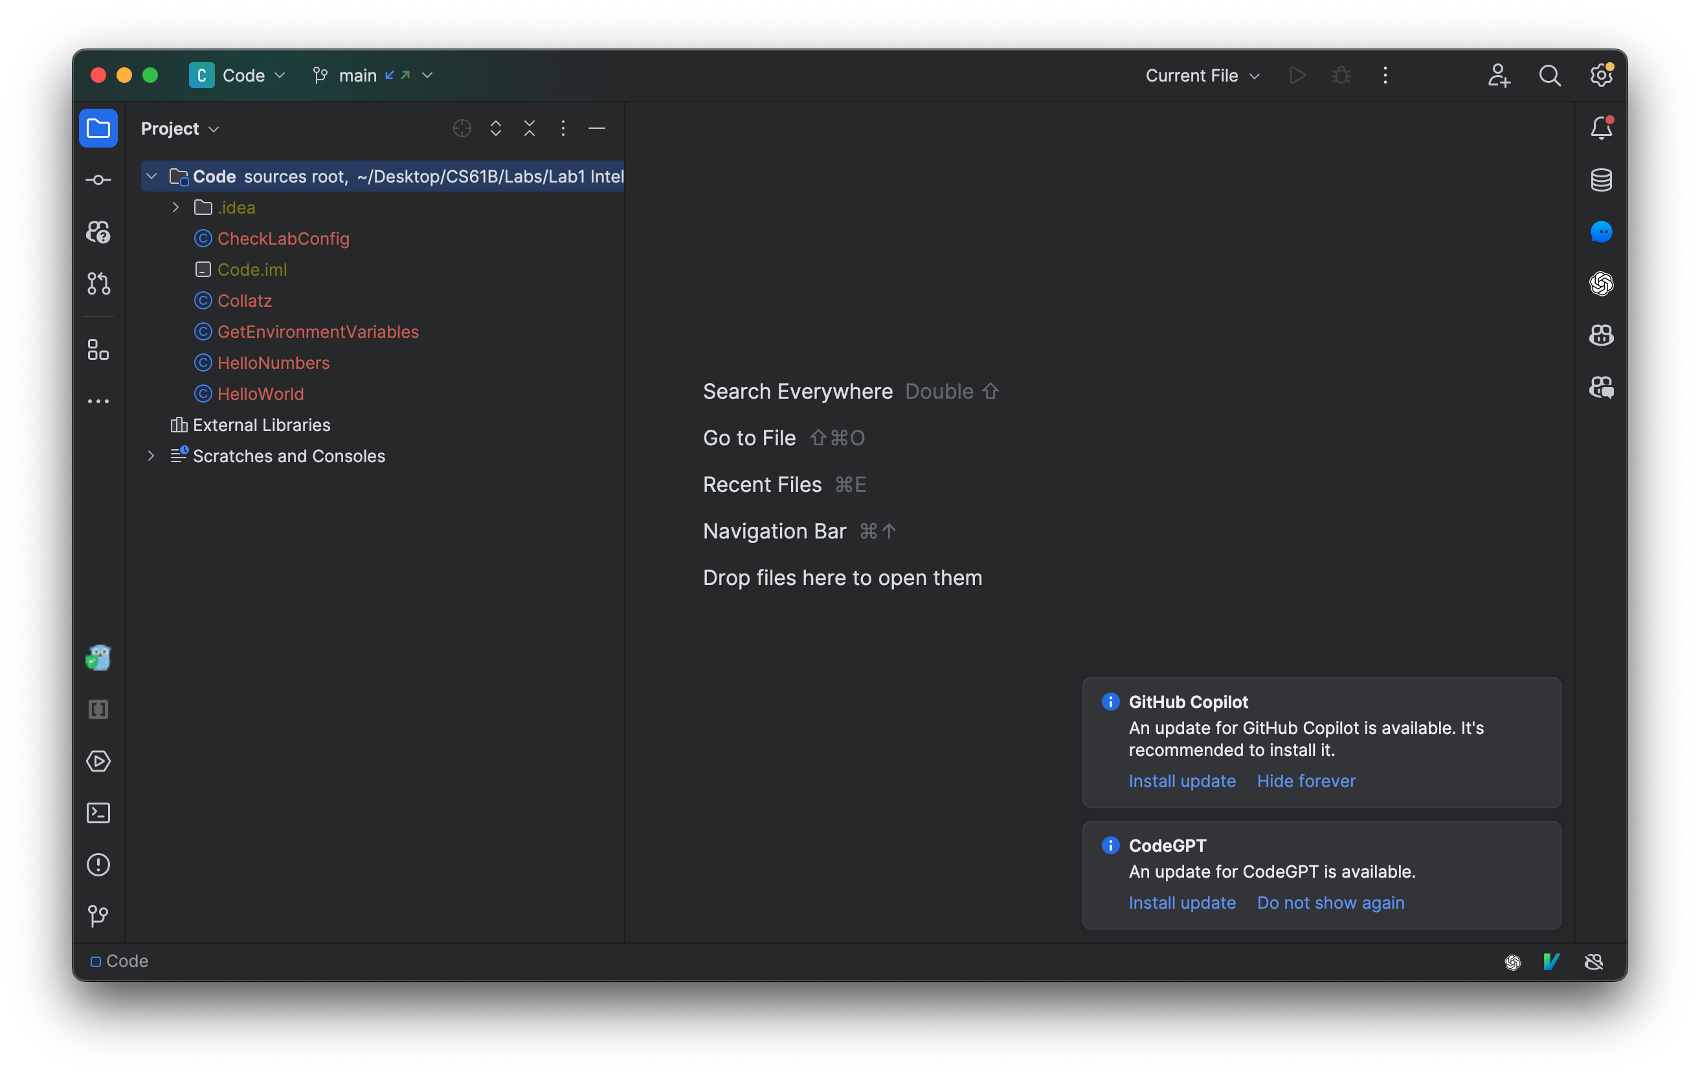Open the Git tool panel
The height and width of the screenshot is (1077, 1700).
98,916
